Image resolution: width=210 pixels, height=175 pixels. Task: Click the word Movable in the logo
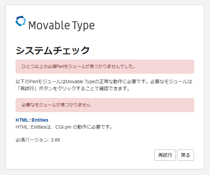click(49, 25)
